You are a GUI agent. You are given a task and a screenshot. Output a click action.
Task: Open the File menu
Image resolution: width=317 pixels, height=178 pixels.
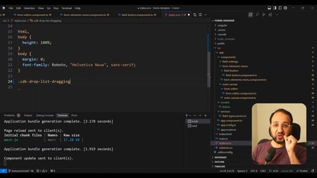click(x=11, y=8)
